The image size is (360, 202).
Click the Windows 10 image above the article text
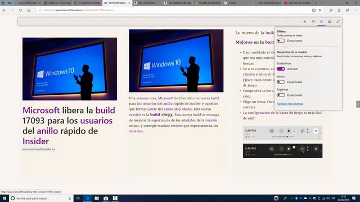[176, 61]
